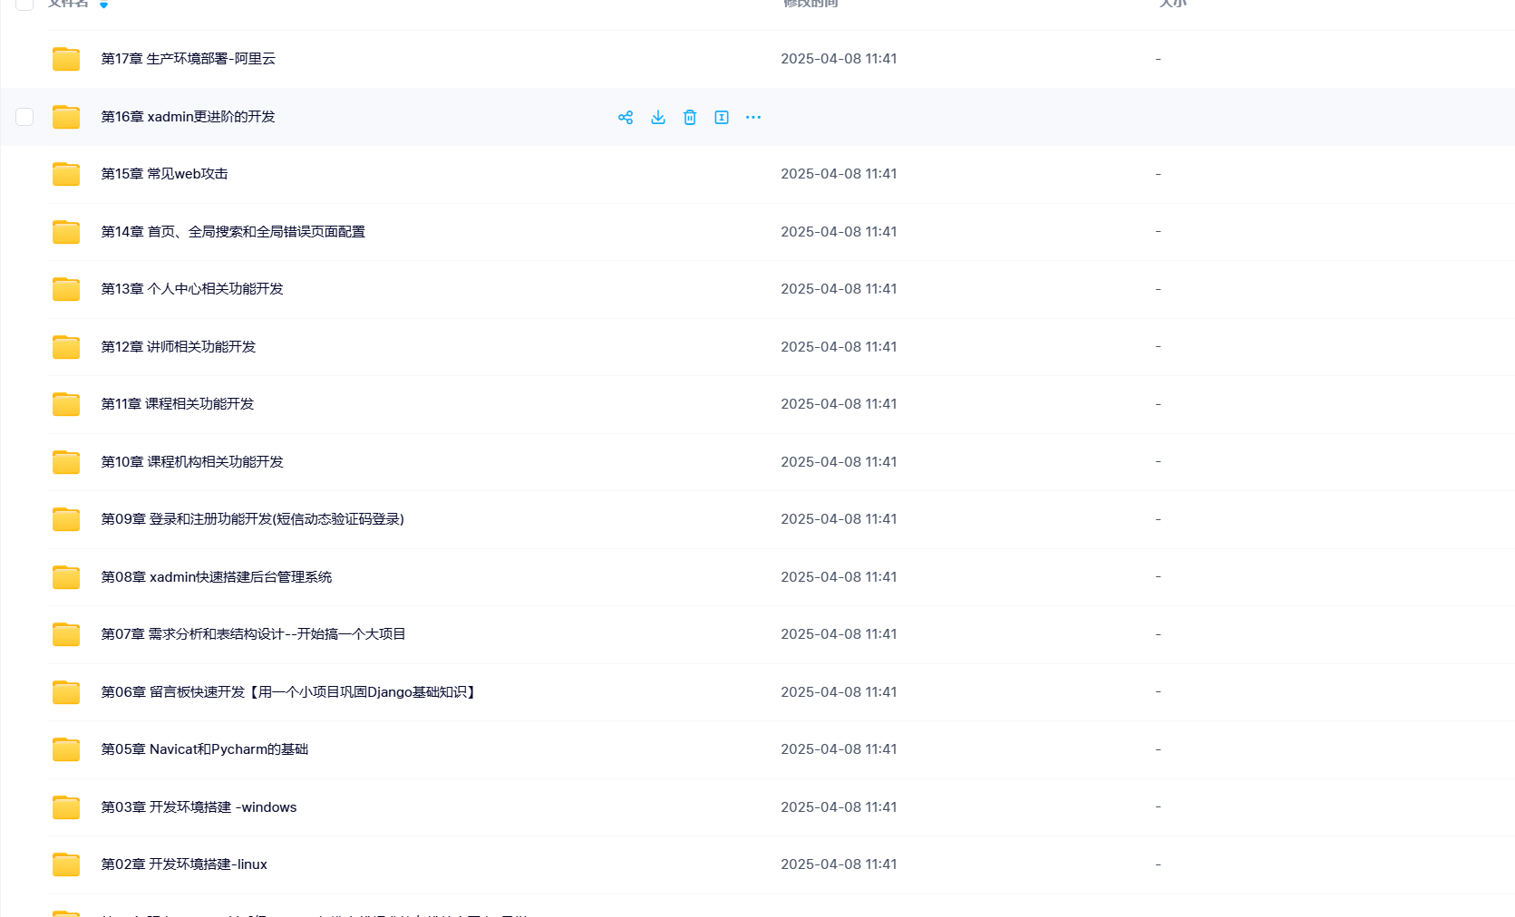Click modified time of 第10章 课程机构相关功能开发
1515x917 pixels.
[x=839, y=462]
